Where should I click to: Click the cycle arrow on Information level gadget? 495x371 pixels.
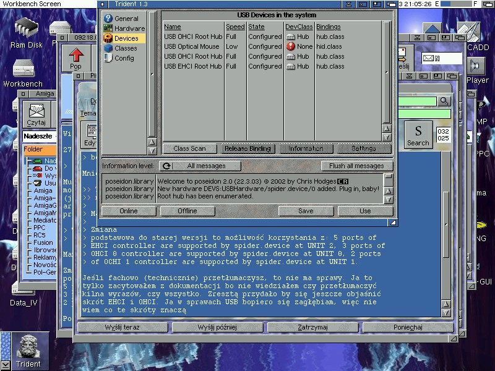[166, 166]
